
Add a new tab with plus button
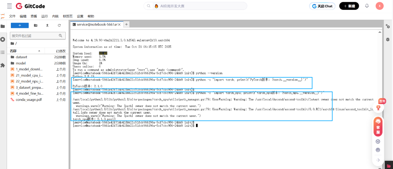[x=126, y=24]
